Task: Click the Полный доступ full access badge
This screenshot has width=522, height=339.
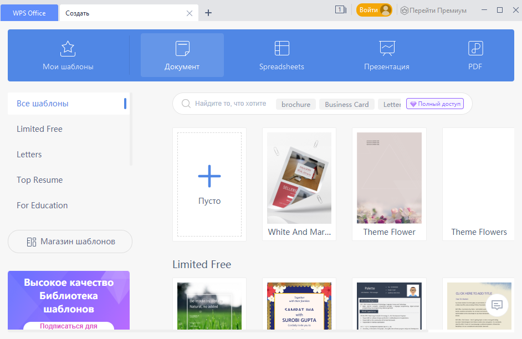Action: click(x=435, y=104)
